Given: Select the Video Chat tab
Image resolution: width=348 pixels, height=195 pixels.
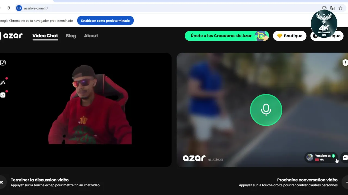Looking at the screenshot, I should click(x=45, y=36).
